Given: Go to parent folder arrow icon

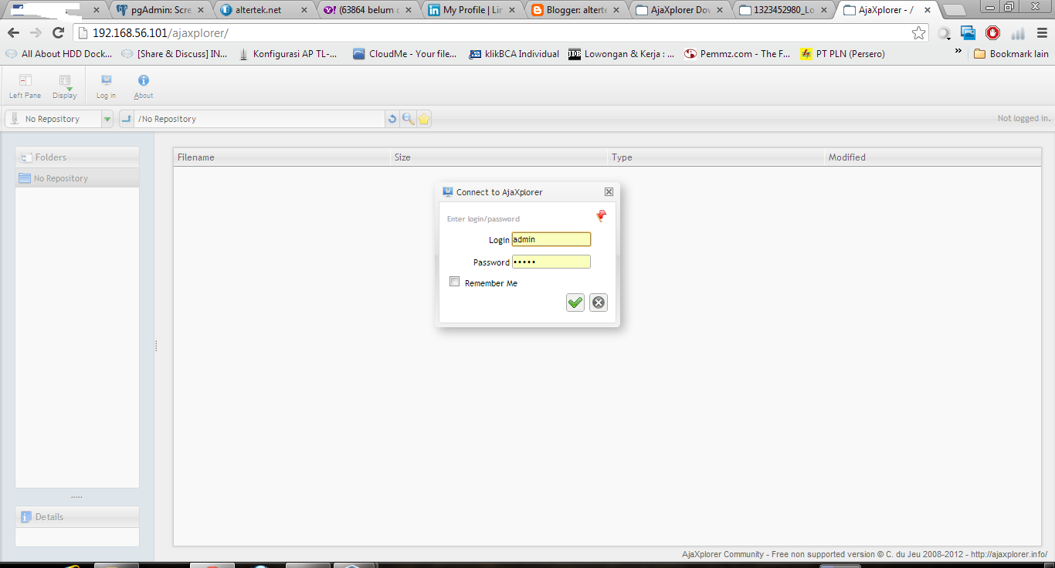Looking at the screenshot, I should (x=127, y=119).
